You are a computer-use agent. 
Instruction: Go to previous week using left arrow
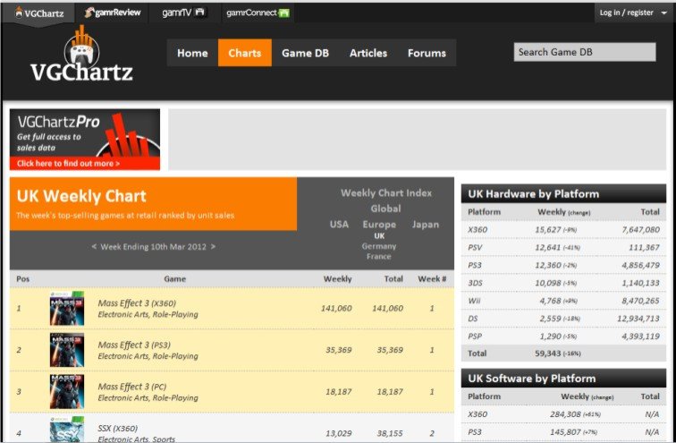94,247
